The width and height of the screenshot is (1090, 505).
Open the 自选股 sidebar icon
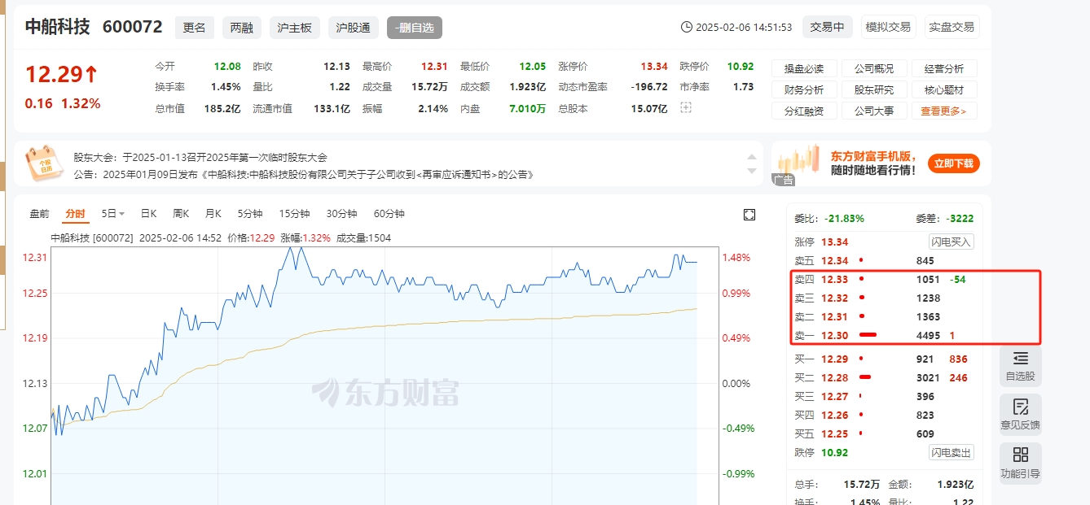1020,366
